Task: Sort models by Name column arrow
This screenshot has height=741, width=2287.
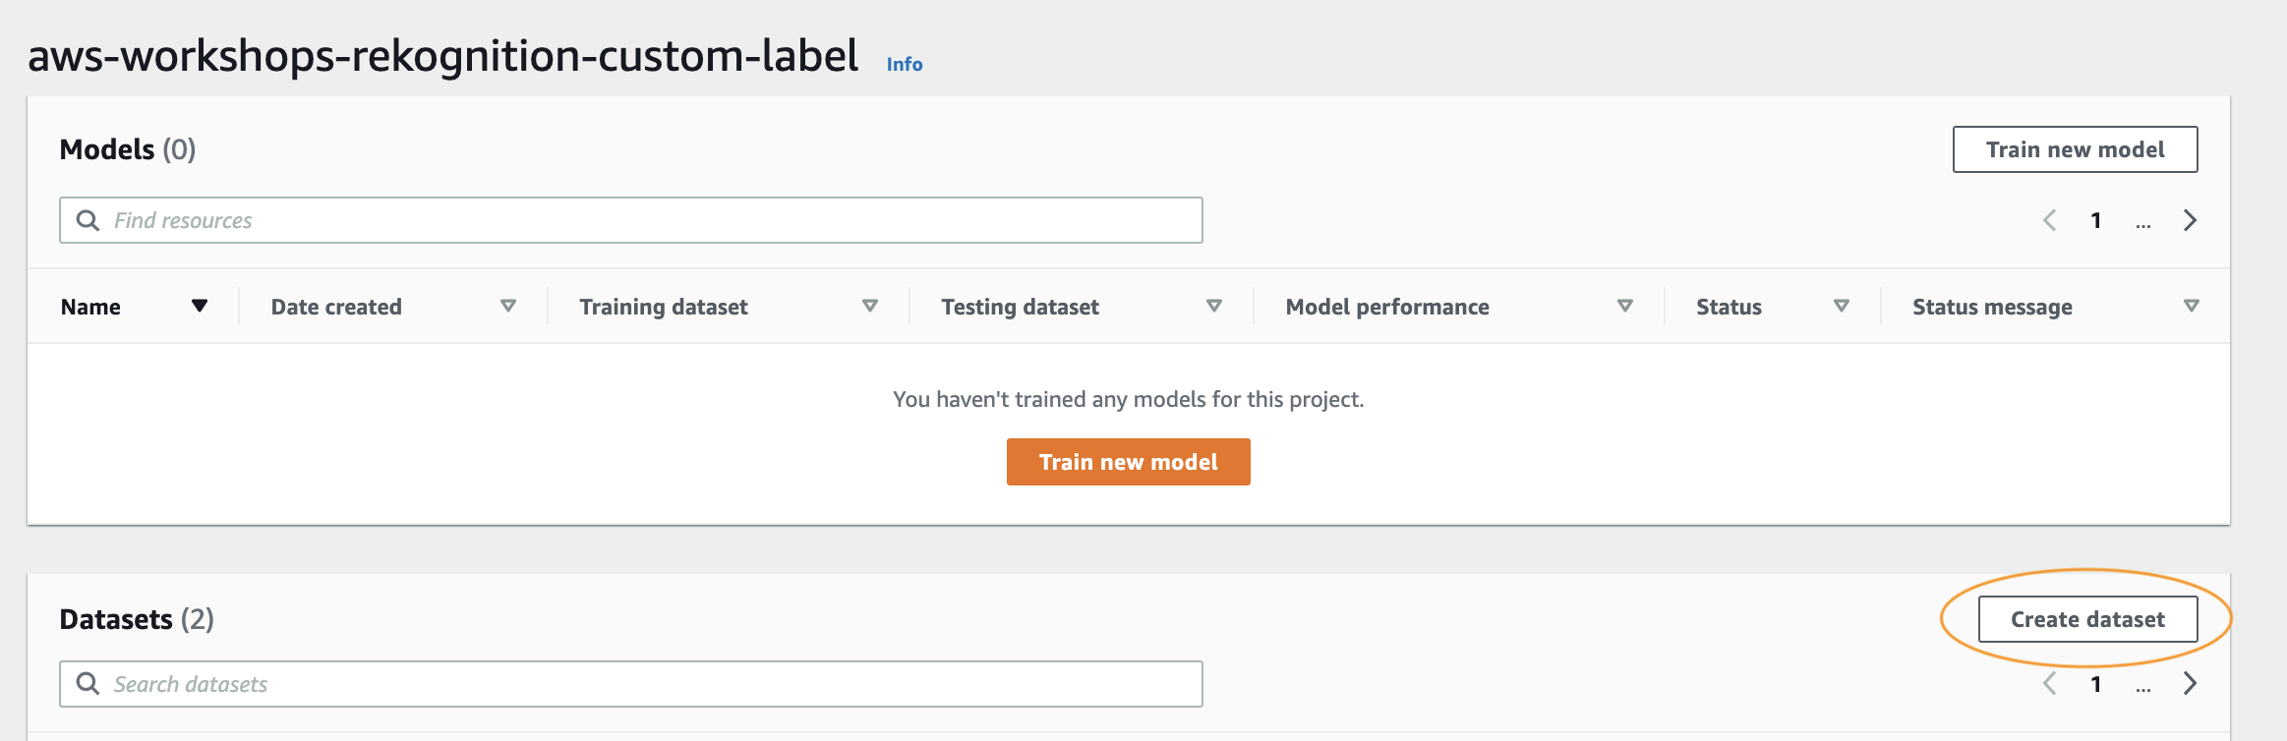Action: (200, 306)
